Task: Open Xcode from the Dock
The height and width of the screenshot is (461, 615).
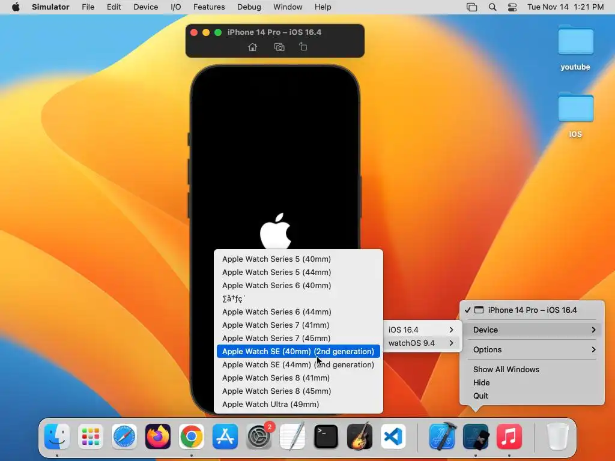Action: tap(442, 436)
